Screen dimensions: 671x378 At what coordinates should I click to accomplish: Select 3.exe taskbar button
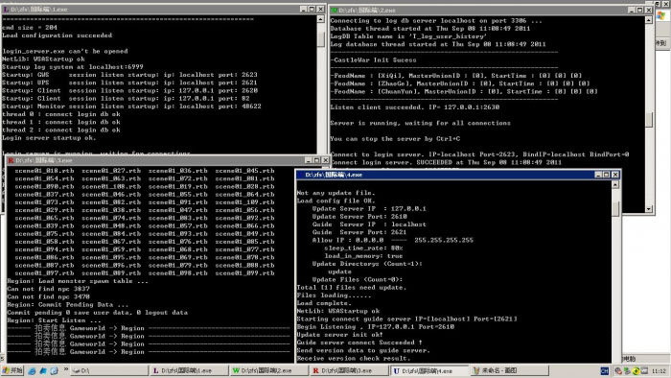pos(349,370)
